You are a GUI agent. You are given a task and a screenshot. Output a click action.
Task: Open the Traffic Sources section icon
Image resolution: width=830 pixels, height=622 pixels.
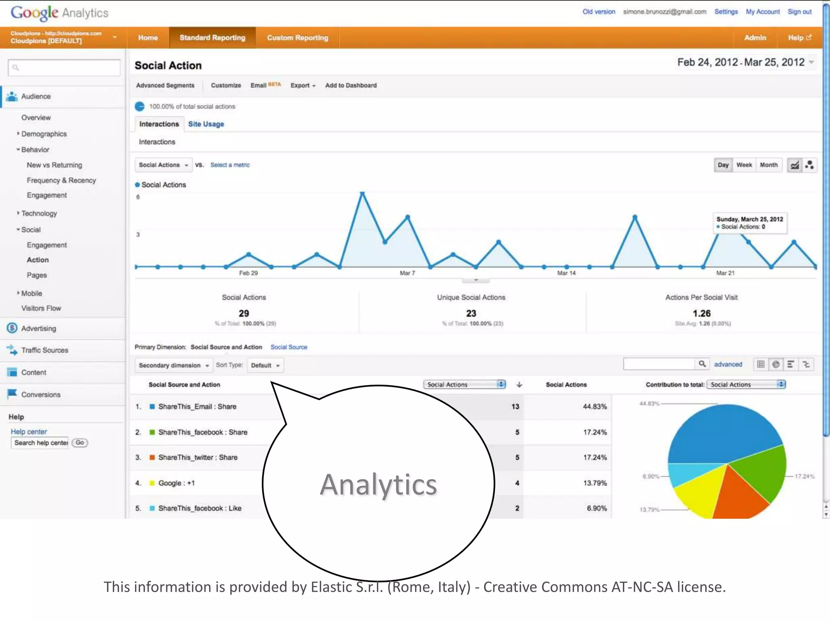click(12, 350)
